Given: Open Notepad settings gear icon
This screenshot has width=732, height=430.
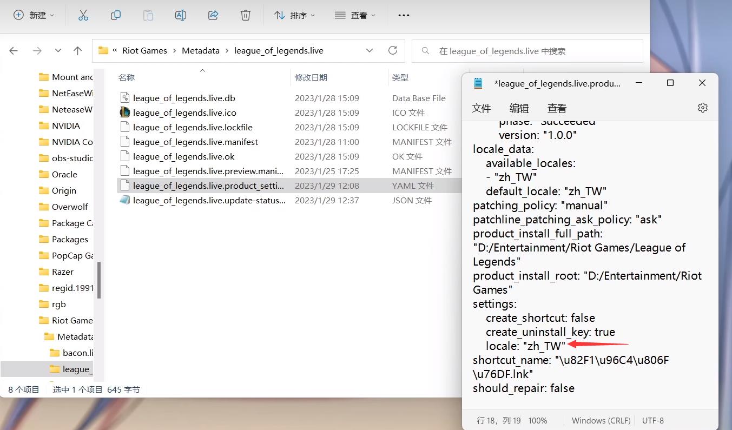Looking at the screenshot, I should 703,108.
